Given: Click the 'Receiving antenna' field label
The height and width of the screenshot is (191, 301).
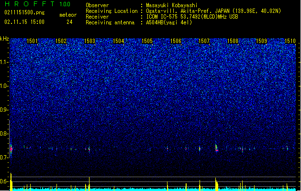Looking at the screenshot, I should point(110,22).
